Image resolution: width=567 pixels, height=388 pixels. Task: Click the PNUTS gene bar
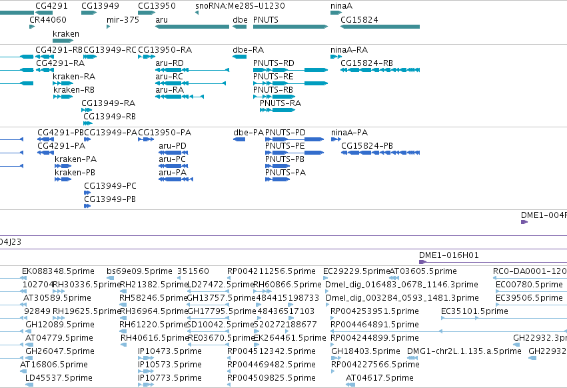tap(290, 27)
